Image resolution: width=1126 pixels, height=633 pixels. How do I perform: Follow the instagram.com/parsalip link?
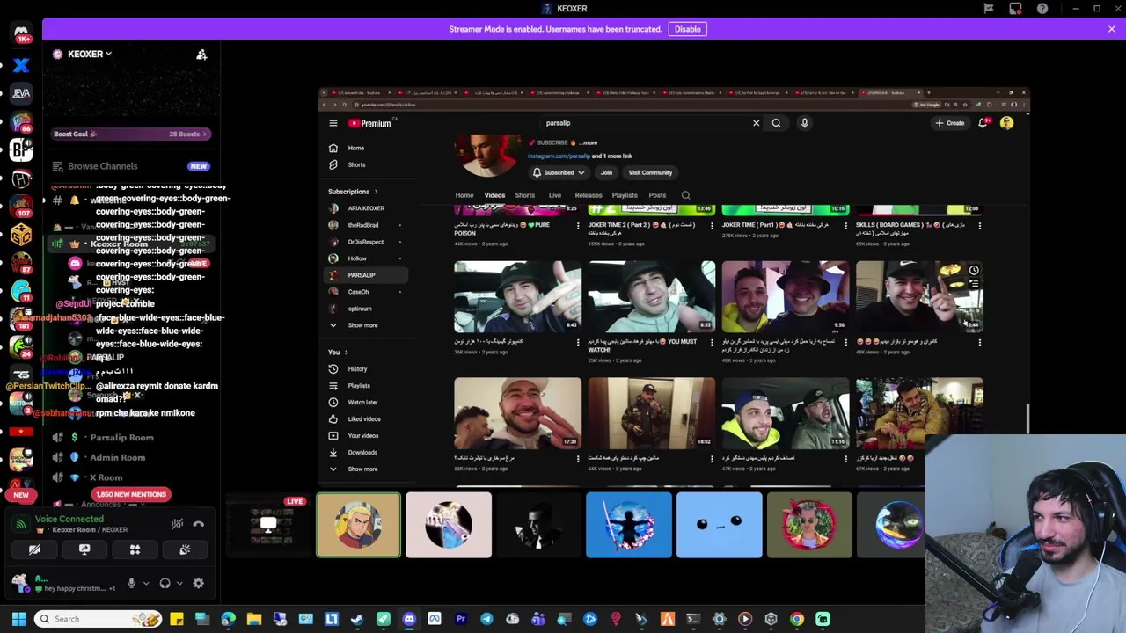point(559,156)
